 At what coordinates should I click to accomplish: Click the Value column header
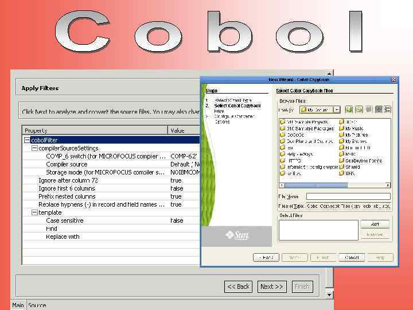(x=184, y=130)
